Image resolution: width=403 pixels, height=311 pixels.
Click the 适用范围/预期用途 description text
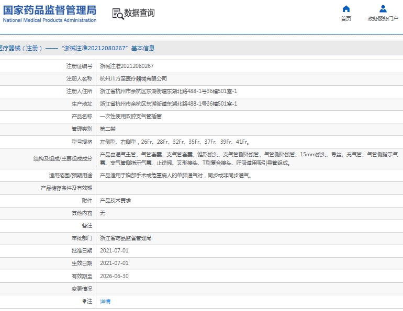[176, 175]
